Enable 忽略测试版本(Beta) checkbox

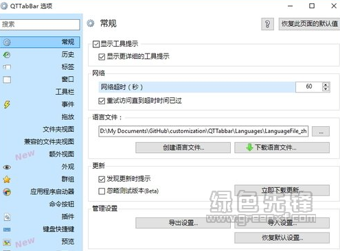(x=102, y=191)
